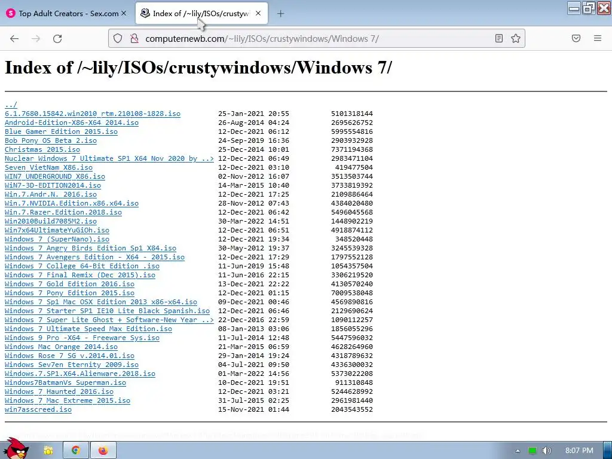Select the Index of /~lily/ISOs tab
This screenshot has width=612, height=459.
(x=201, y=13)
